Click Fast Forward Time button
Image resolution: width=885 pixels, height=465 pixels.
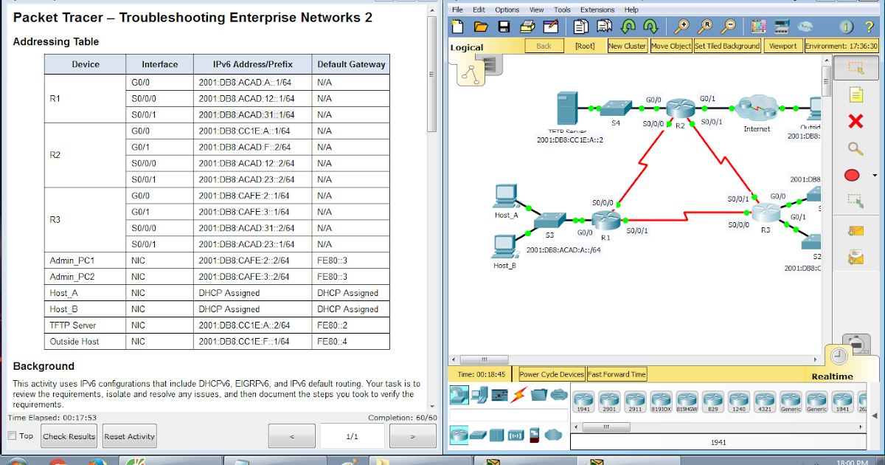(617, 374)
